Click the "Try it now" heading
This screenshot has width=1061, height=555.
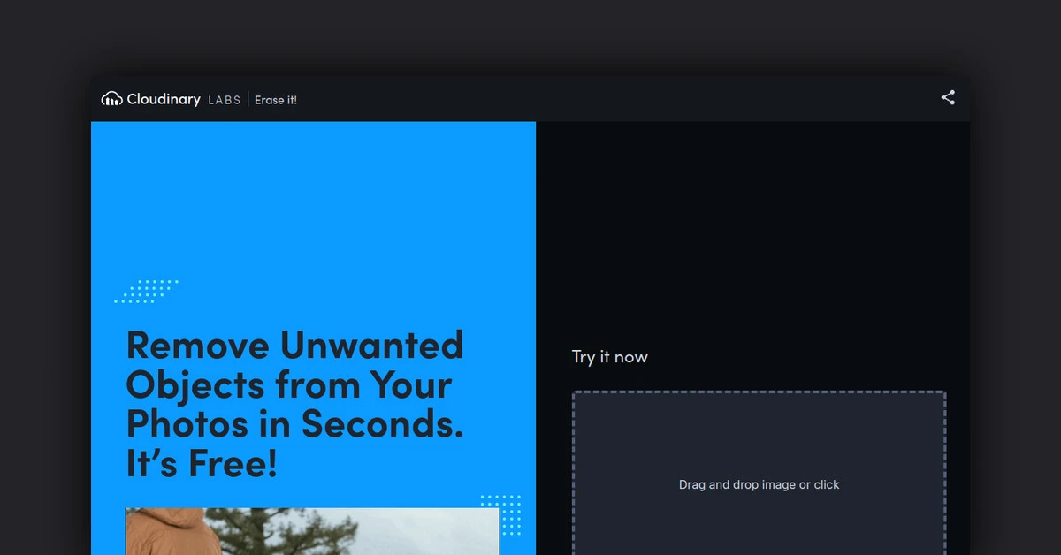(609, 357)
